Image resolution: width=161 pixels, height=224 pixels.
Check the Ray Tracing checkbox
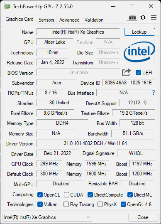click(x=66, y=204)
